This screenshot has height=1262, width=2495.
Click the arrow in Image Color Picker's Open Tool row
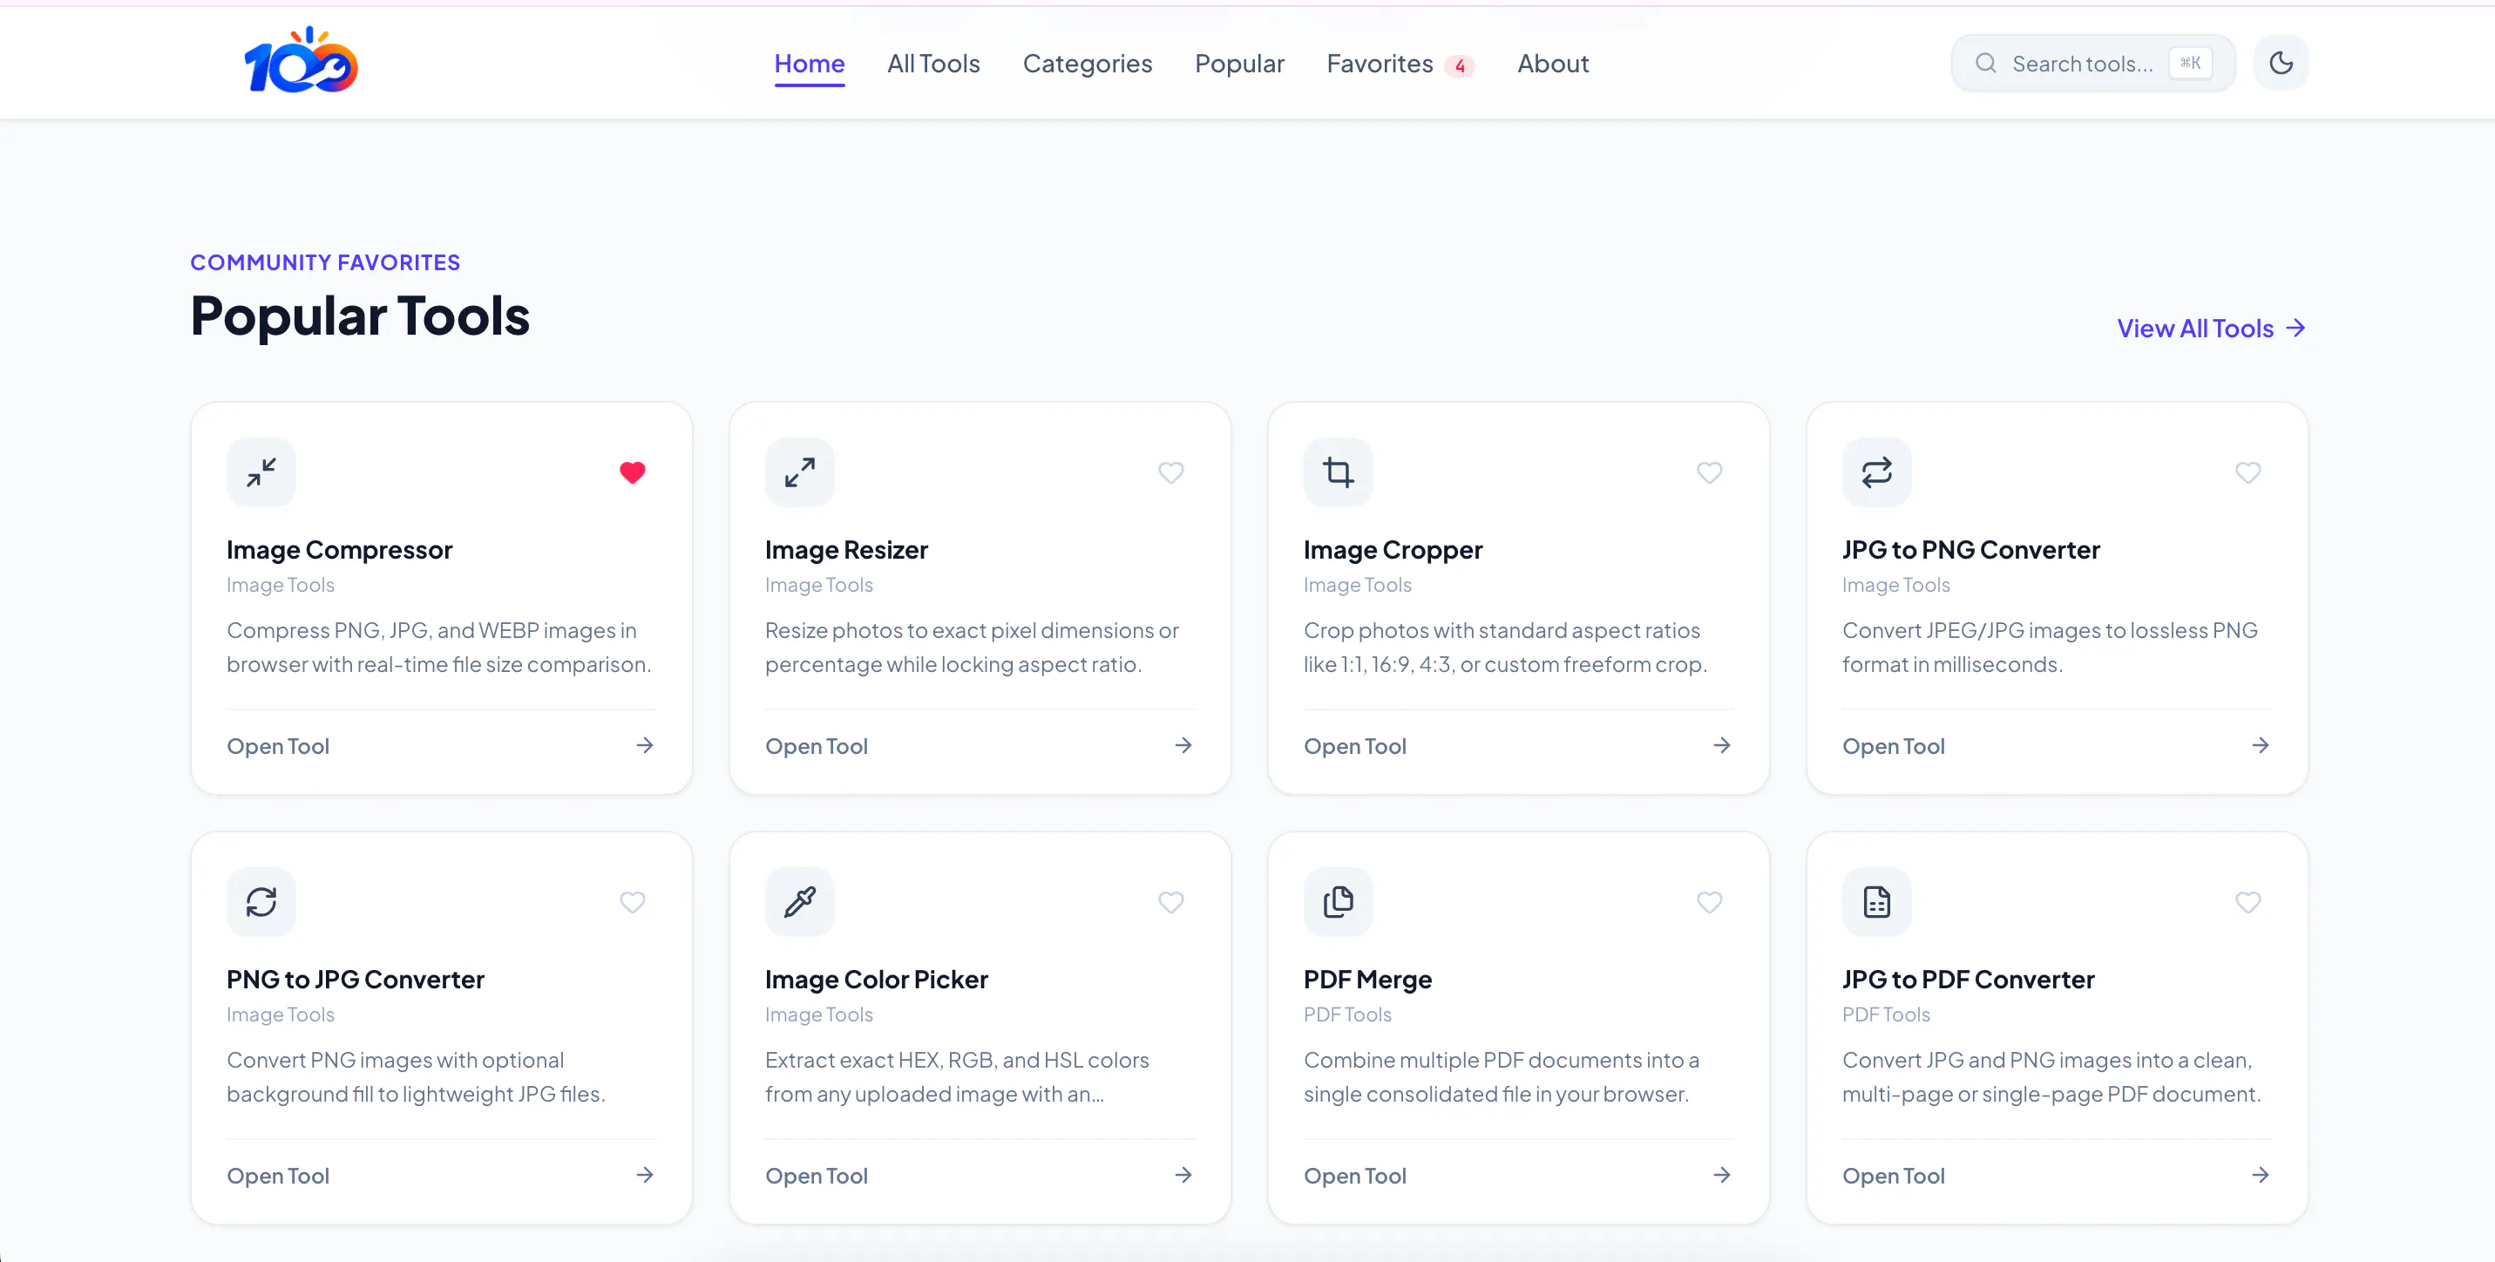pos(1183,1175)
